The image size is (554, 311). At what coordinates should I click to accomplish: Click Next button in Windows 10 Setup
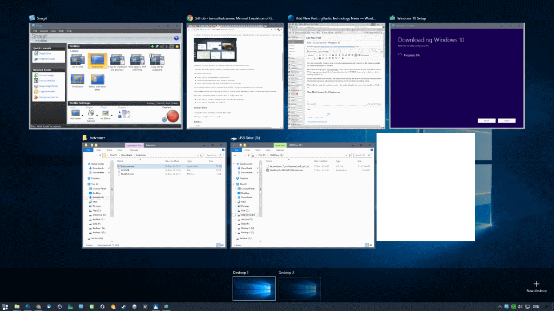point(506,120)
